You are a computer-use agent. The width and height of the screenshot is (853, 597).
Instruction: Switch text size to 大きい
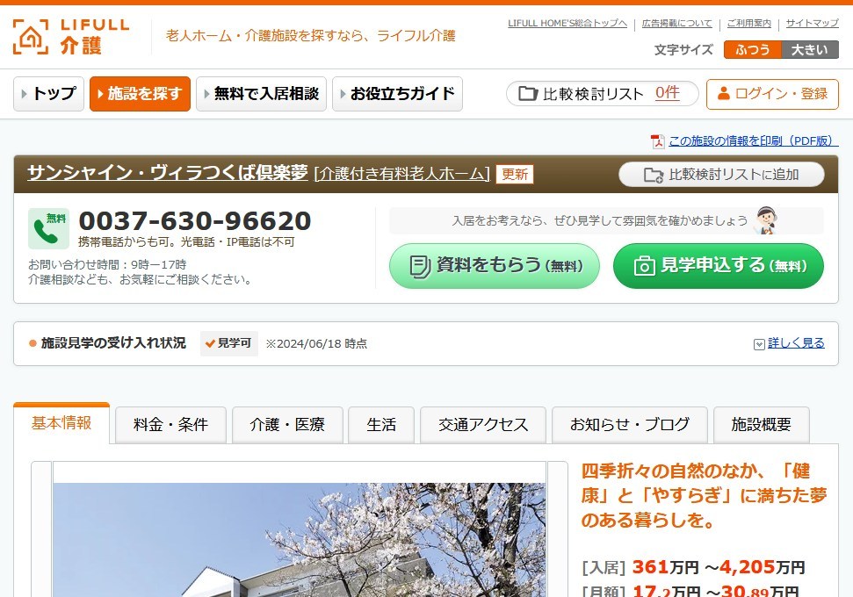[809, 50]
